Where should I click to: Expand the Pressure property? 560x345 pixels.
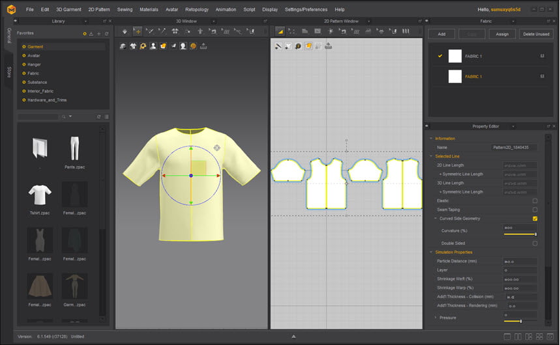435,318
